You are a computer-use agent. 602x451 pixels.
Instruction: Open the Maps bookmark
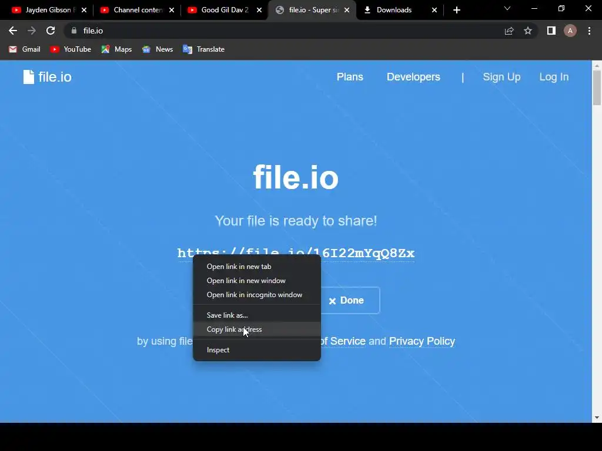tap(117, 49)
